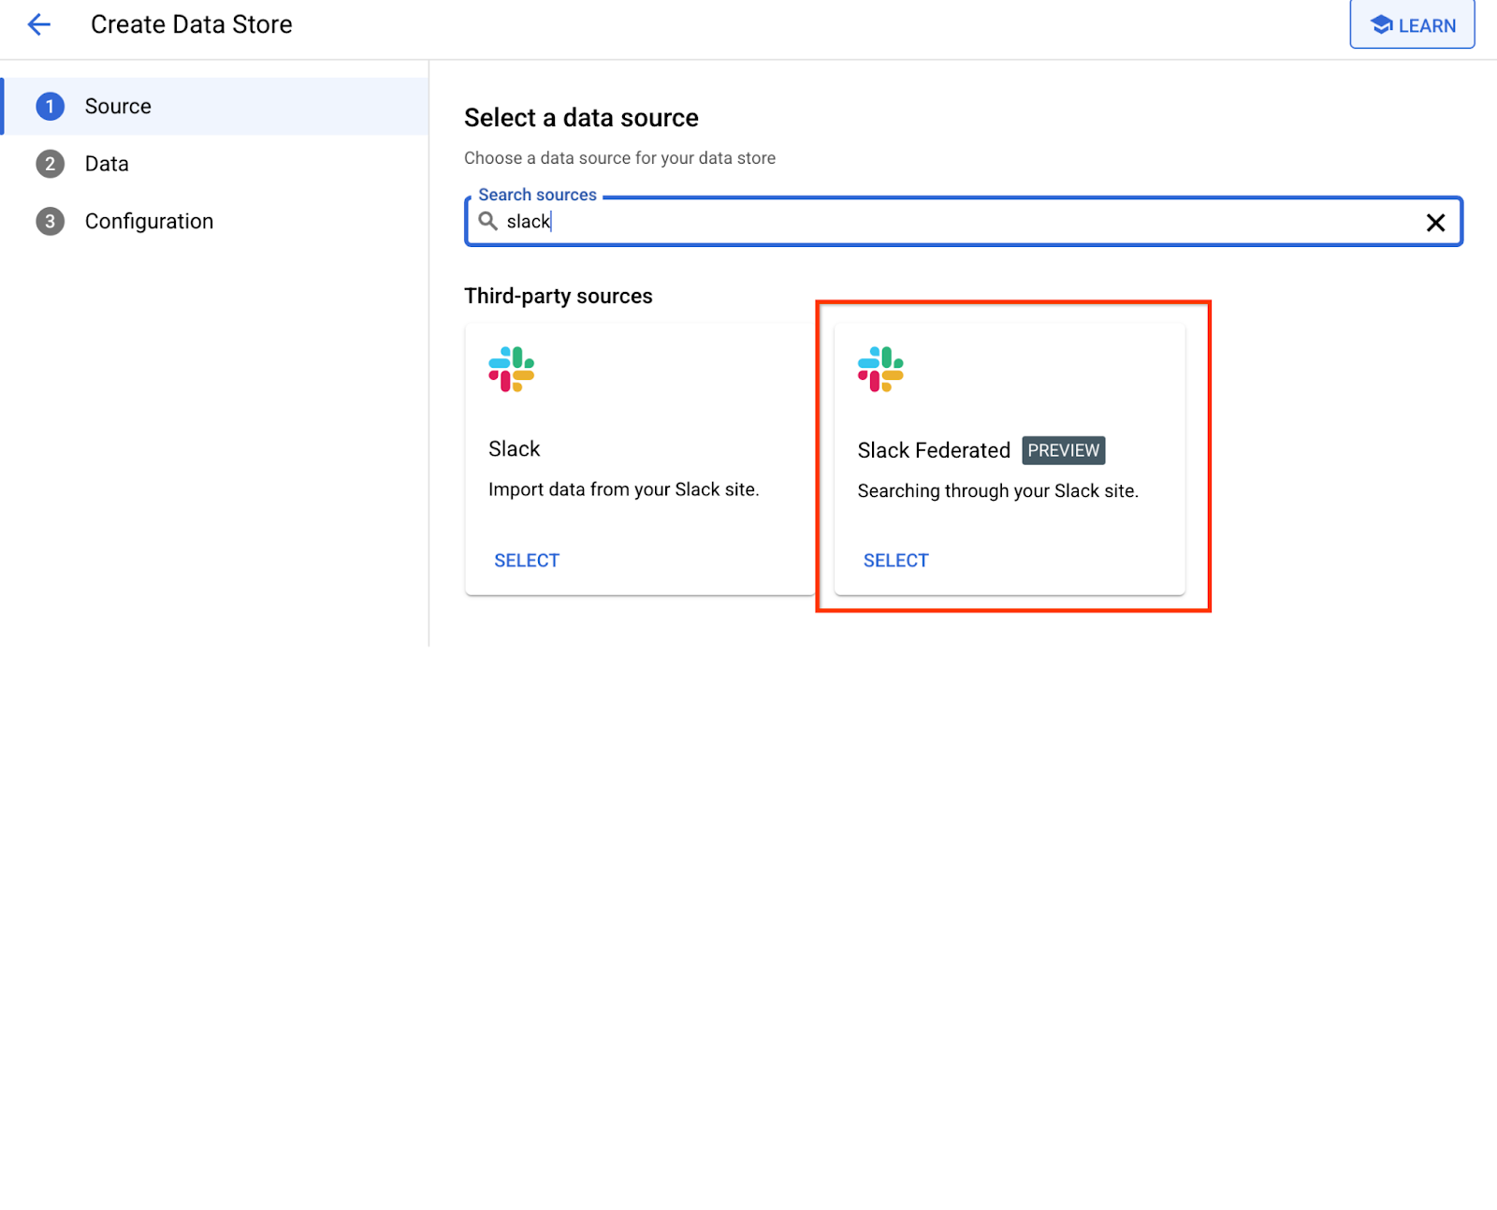1497x1210 pixels.
Task: Select the Slack Federated data source
Action: (896, 561)
